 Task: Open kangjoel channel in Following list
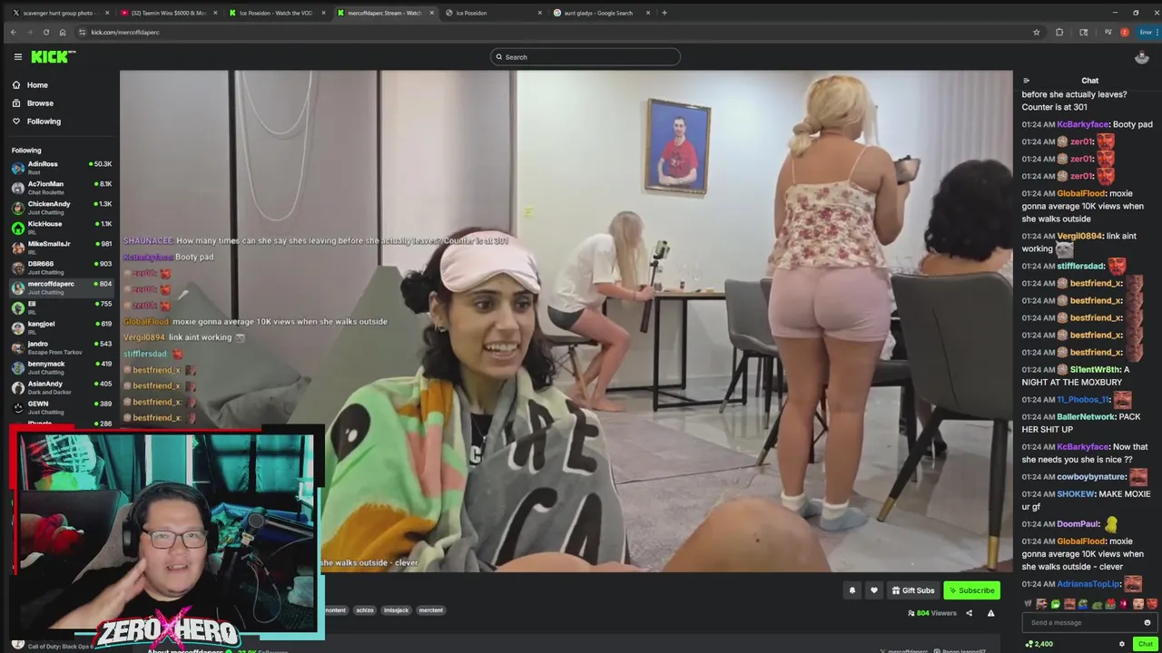pos(61,327)
